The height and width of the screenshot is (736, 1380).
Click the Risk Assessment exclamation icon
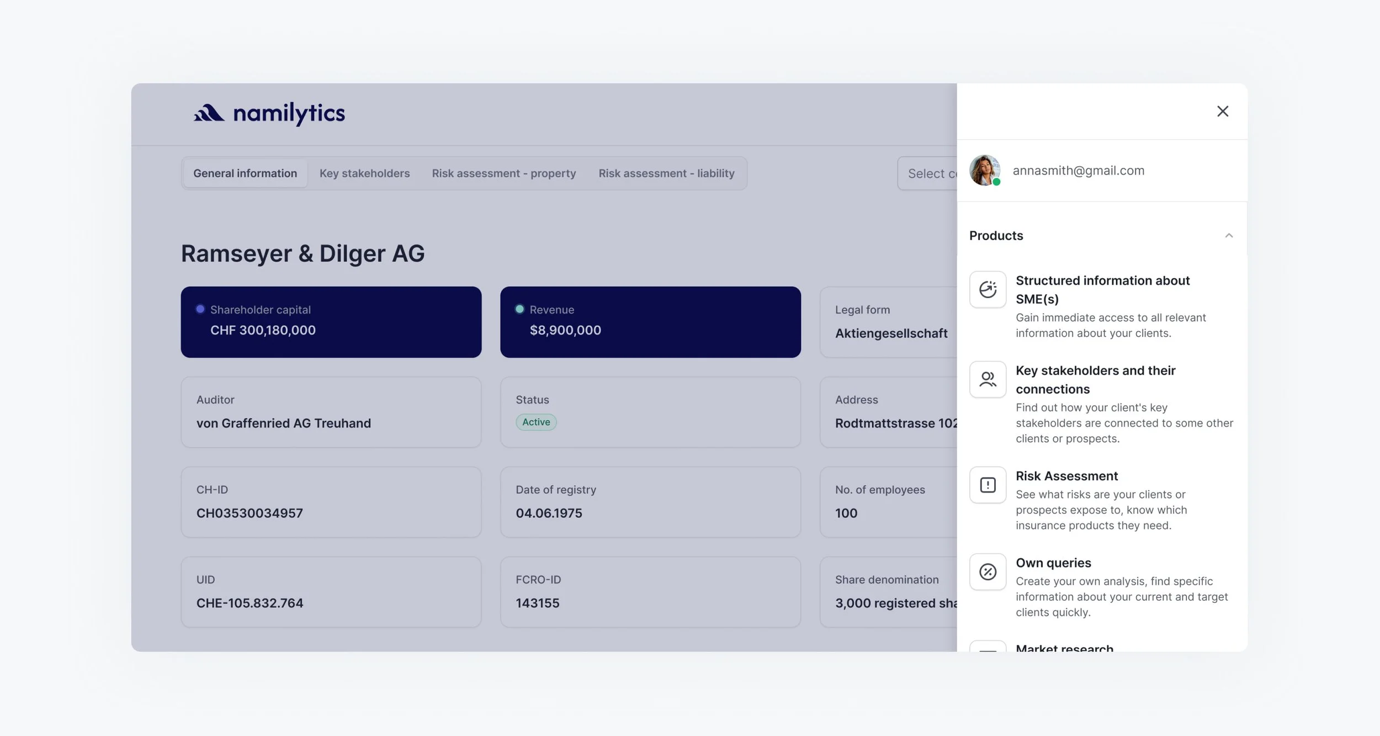pos(988,485)
